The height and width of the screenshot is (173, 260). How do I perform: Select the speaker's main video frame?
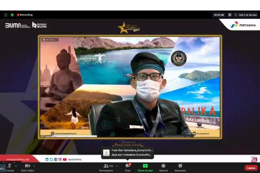(x=130, y=87)
